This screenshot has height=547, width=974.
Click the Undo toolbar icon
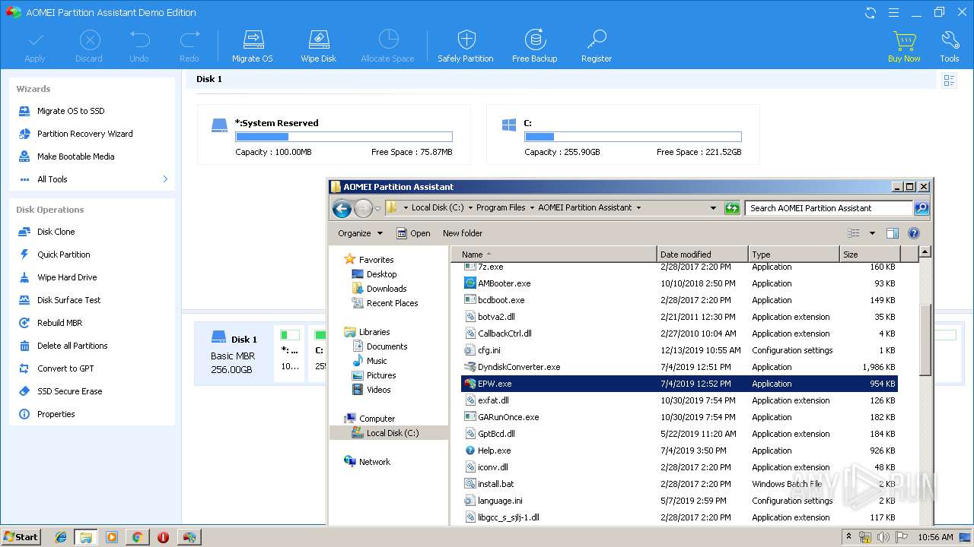tap(139, 46)
